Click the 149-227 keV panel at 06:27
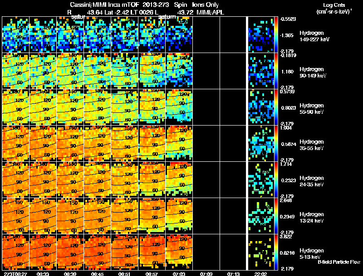363x276 pixels. click(x=15, y=34)
